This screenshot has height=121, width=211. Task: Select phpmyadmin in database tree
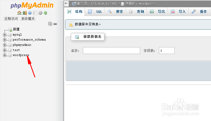pyautogui.click(x=22, y=45)
